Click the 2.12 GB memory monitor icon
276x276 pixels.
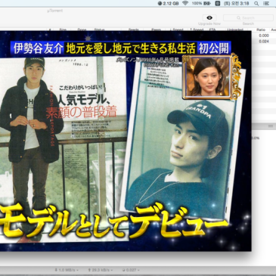[169, 4]
